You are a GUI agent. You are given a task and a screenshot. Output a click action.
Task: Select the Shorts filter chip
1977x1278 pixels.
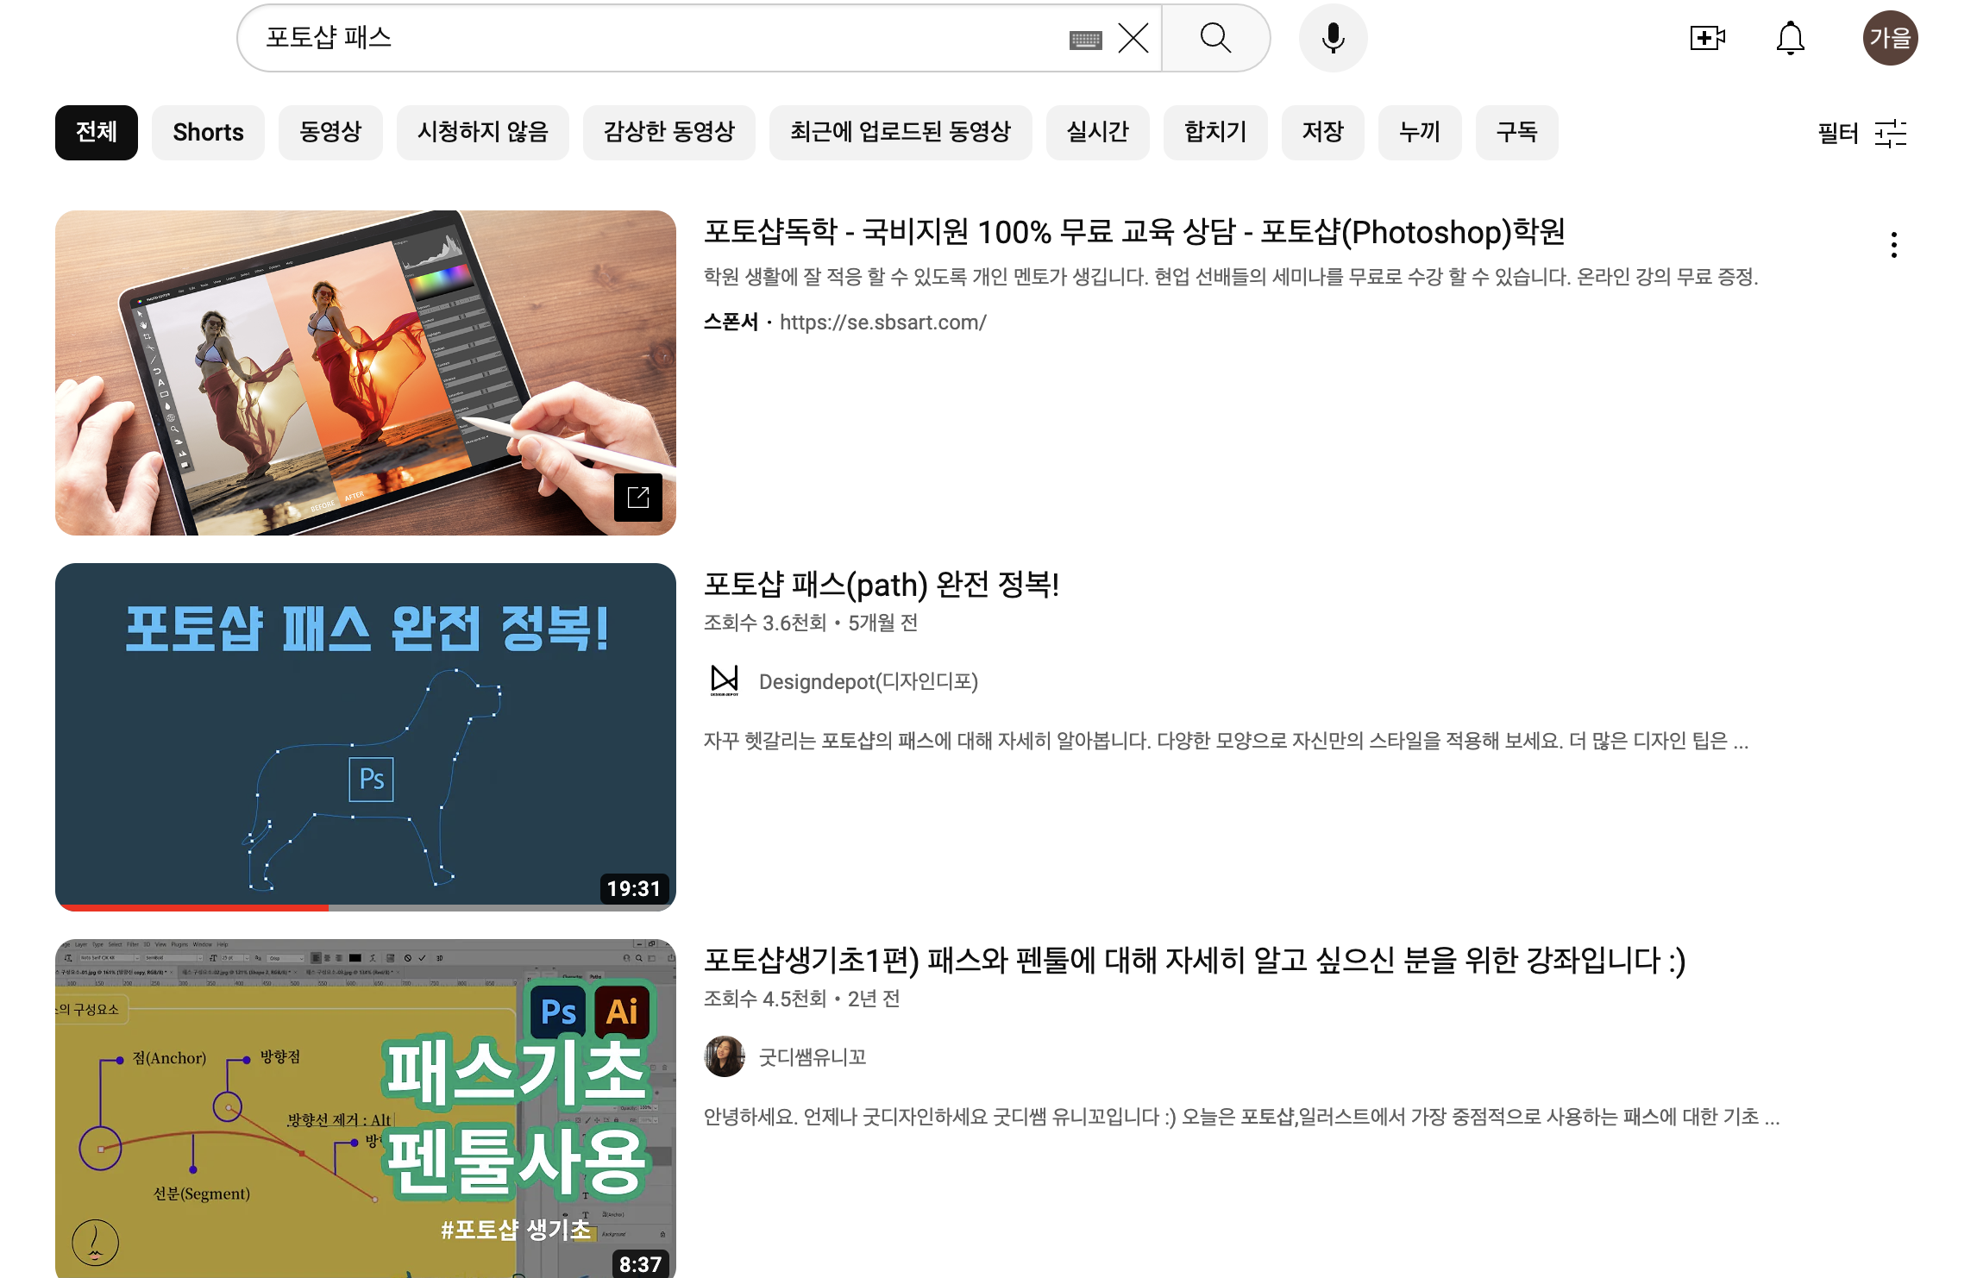[x=208, y=132]
